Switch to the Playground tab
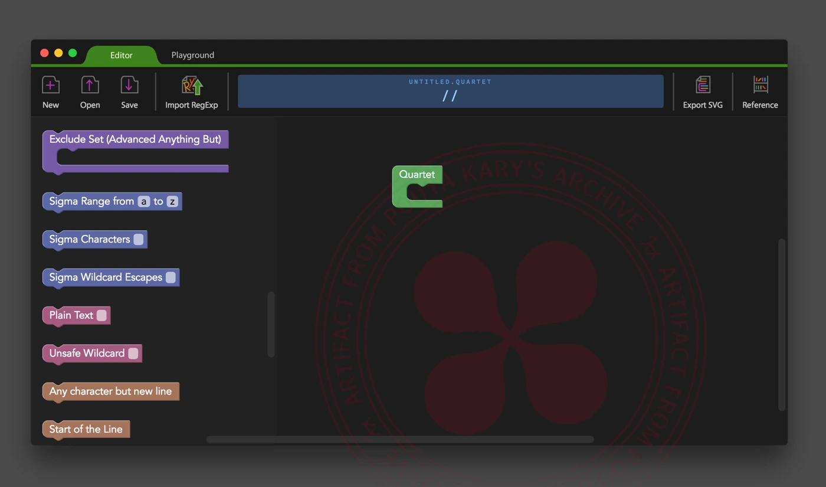826x487 pixels. 192,55
